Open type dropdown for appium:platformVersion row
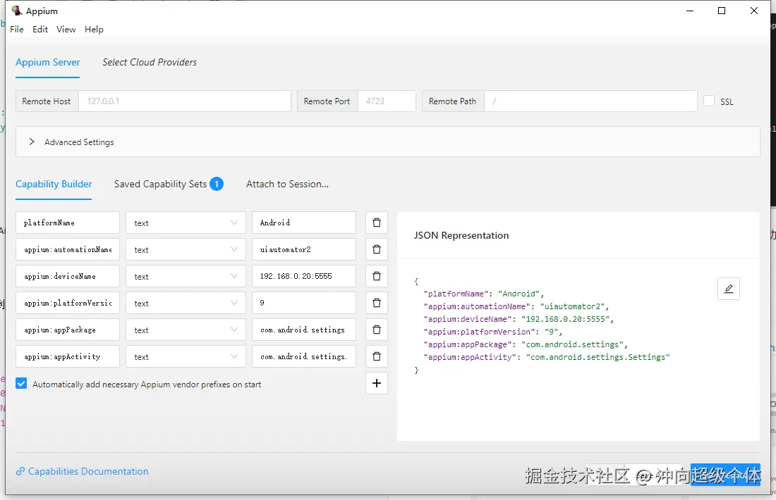Image resolution: width=776 pixels, height=500 pixels. 186,302
